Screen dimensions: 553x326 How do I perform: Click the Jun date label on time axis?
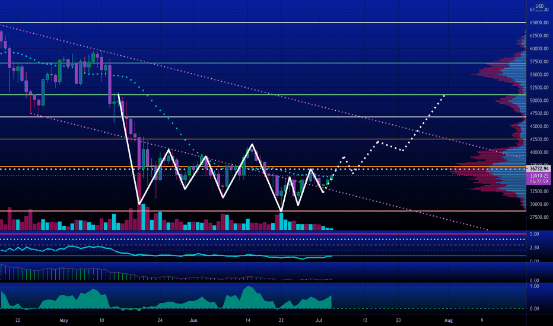coord(193,320)
